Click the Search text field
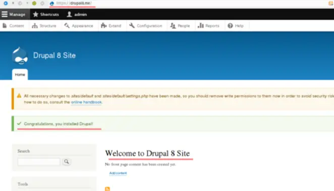The width and height of the screenshot is (334, 191). tap(39, 162)
